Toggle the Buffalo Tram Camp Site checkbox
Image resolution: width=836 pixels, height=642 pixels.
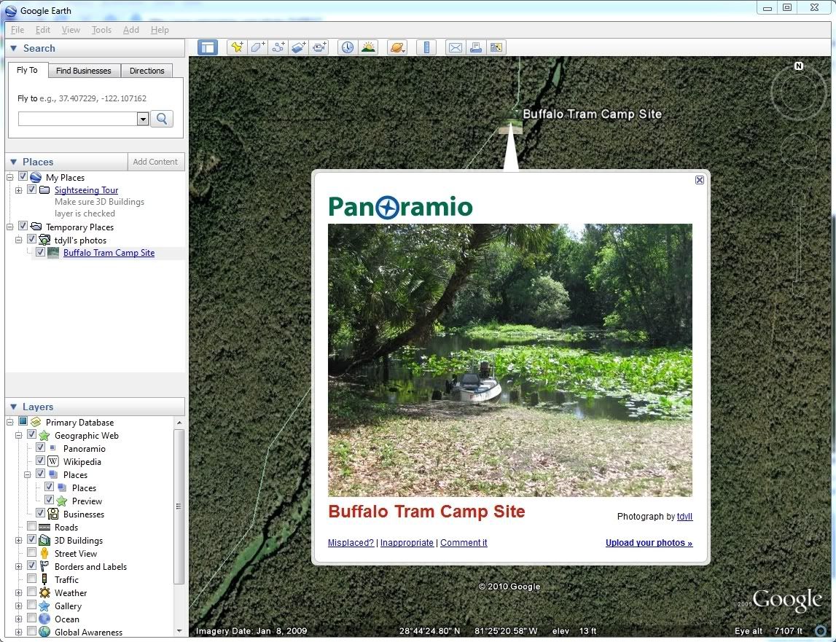[41, 252]
